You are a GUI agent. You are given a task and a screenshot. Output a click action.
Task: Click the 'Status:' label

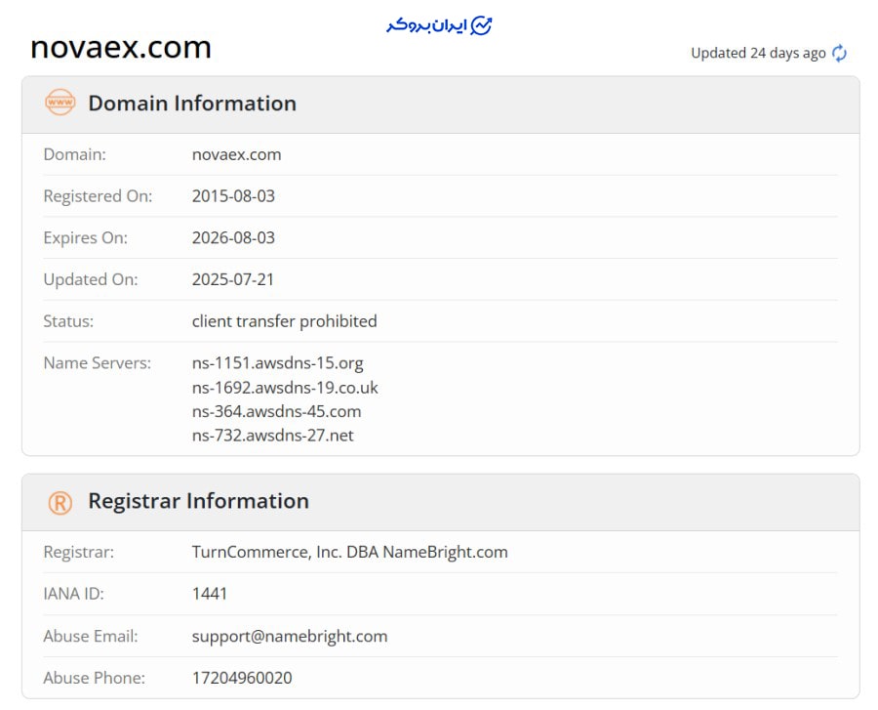pos(68,321)
